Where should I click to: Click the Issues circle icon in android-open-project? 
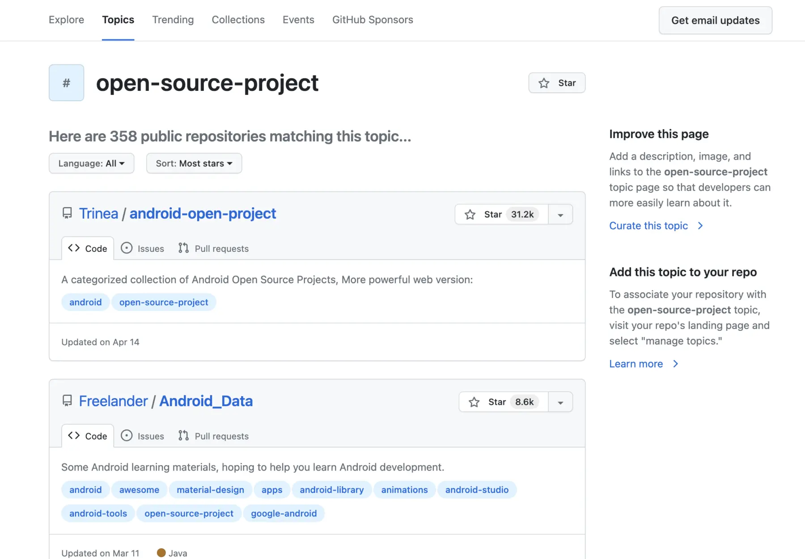(x=127, y=248)
